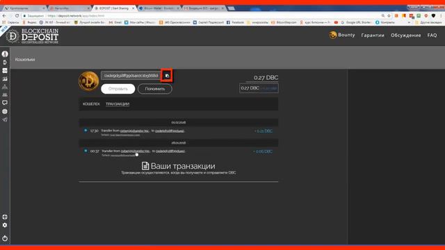Open the Bounty link in the header
Screen dimensions: 445x250
pyautogui.click(x=342, y=35)
